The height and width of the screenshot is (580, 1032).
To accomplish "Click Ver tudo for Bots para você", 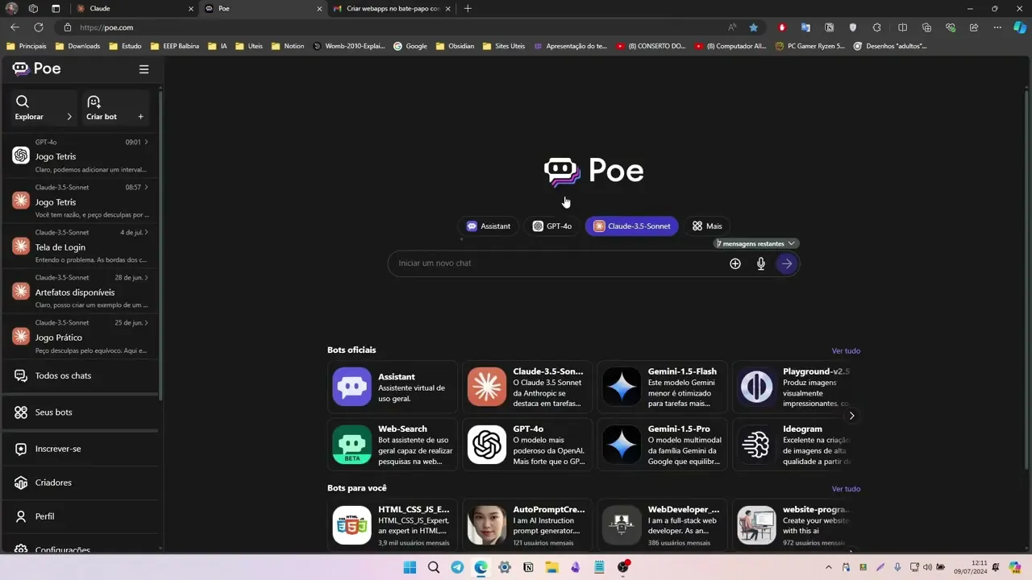I will (x=846, y=489).
